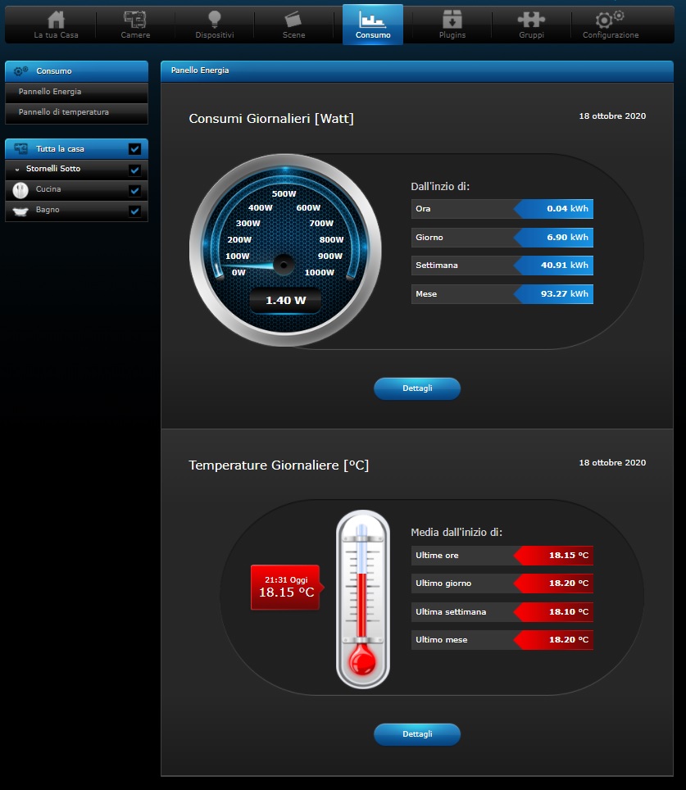Click the Consumi Giornalieri [Watt] heading
686x790 pixels.
(x=271, y=118)
